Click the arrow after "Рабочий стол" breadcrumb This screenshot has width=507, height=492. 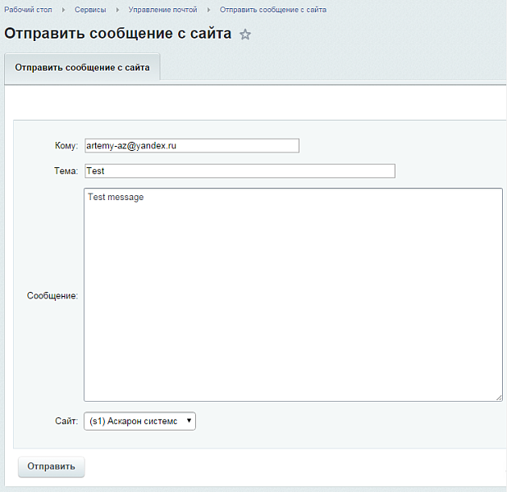[x=63, y=10]
